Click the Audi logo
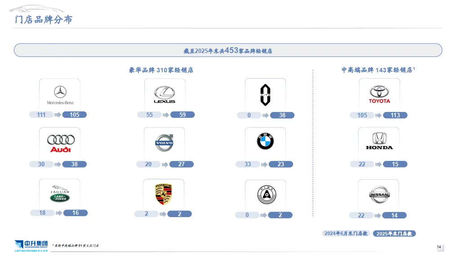 tap(61, 143)
